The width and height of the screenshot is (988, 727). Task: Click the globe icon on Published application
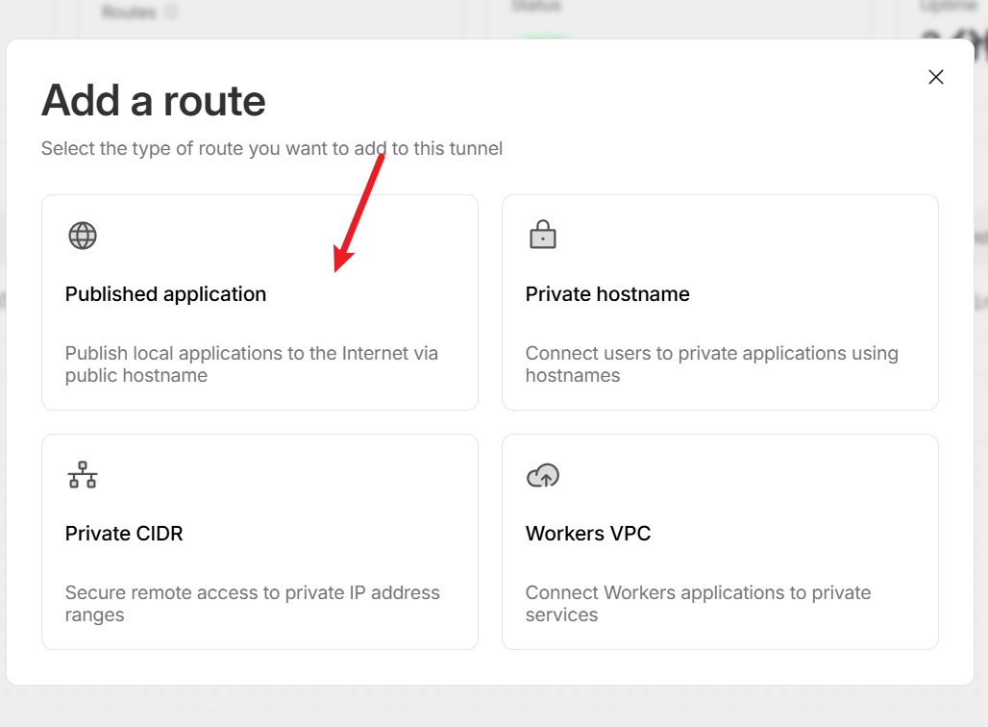83,236
